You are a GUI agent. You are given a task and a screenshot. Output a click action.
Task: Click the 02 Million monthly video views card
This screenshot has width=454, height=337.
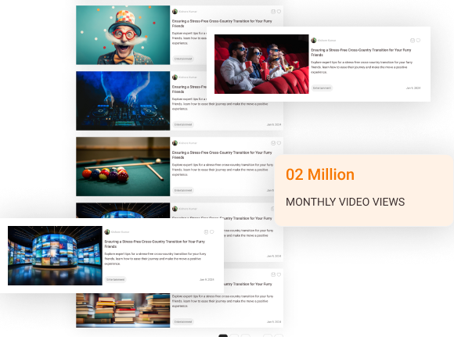tap(364, 190)
